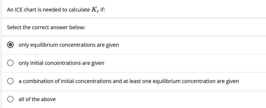Click the "Select the correct answer below:" instruction

pyautogui.click(x=46, y=27)
